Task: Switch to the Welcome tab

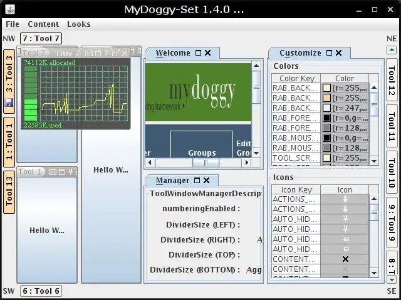Action: click(x=173, y=52)
